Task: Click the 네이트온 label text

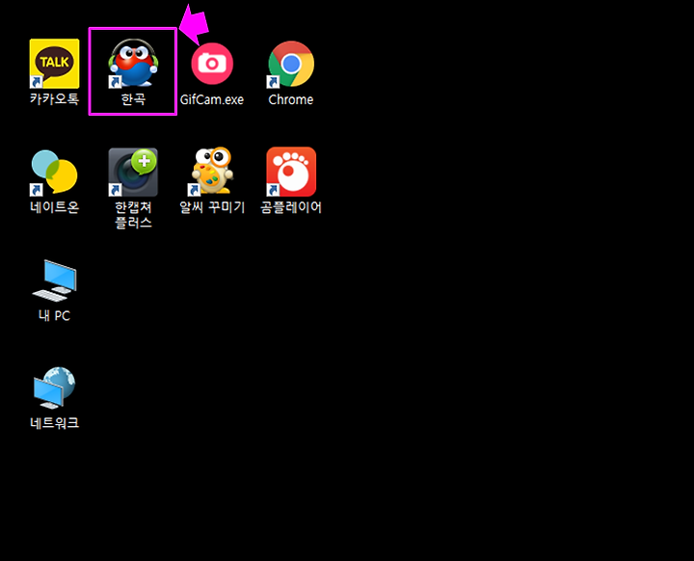Action: click(54, 207)
